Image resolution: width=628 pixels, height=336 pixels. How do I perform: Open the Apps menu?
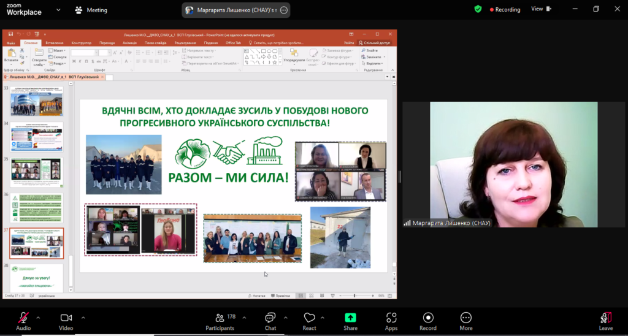(x=391, y=321)
